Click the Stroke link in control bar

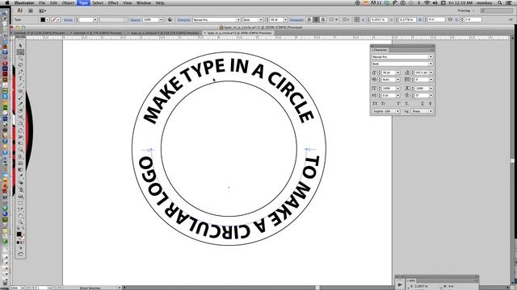[x=68, y=19]
